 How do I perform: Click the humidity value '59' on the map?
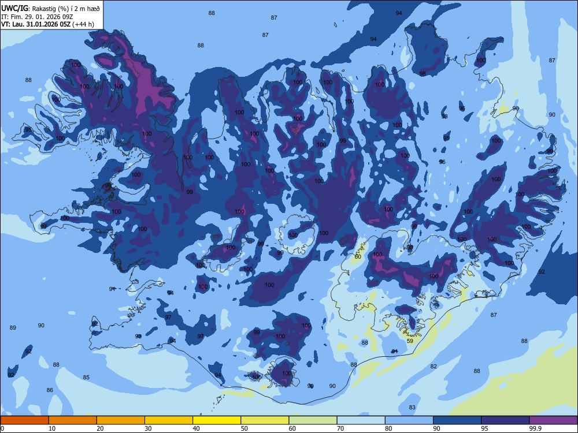(410, 341)
